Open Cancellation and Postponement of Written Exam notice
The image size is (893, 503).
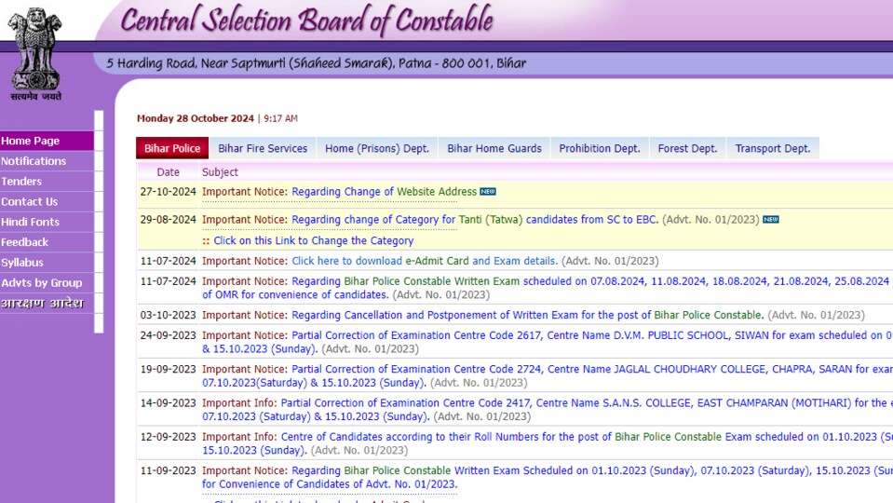click(x=527, y=315)
